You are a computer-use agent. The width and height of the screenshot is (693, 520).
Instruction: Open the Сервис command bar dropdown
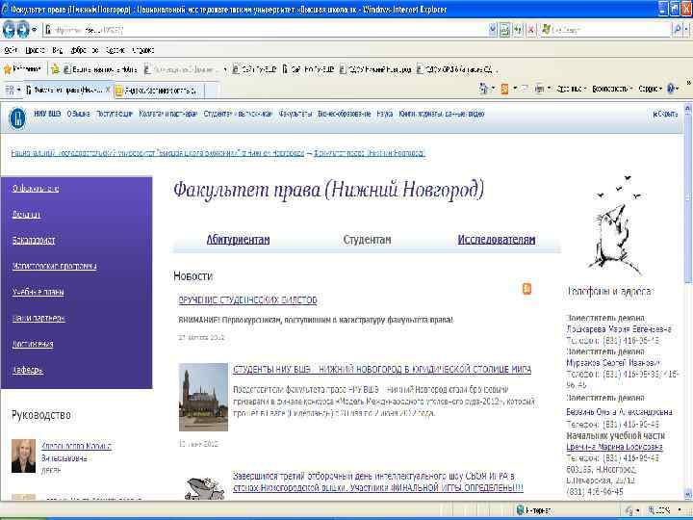(x=651, y=89)
